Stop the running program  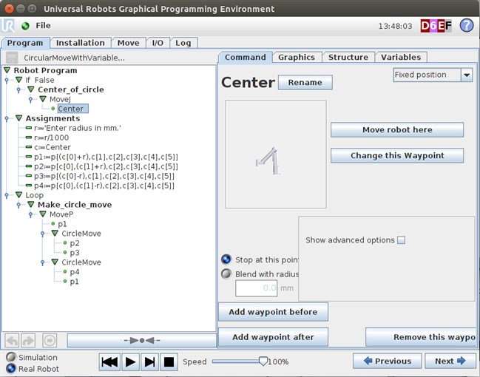(x=169, y=362)
